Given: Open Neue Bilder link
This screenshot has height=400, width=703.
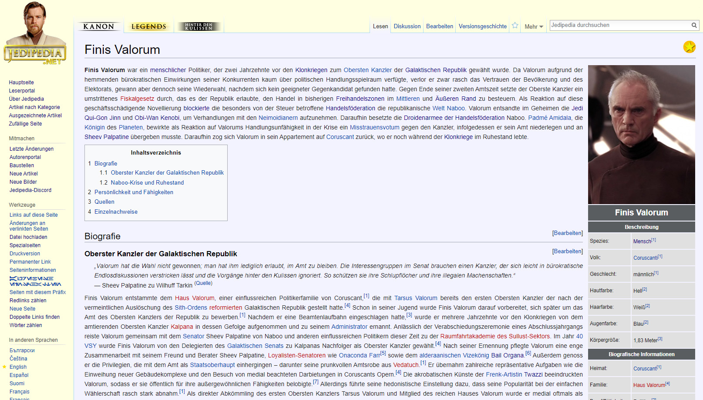Looking at the screenshot, I should [x=23, y=182].
